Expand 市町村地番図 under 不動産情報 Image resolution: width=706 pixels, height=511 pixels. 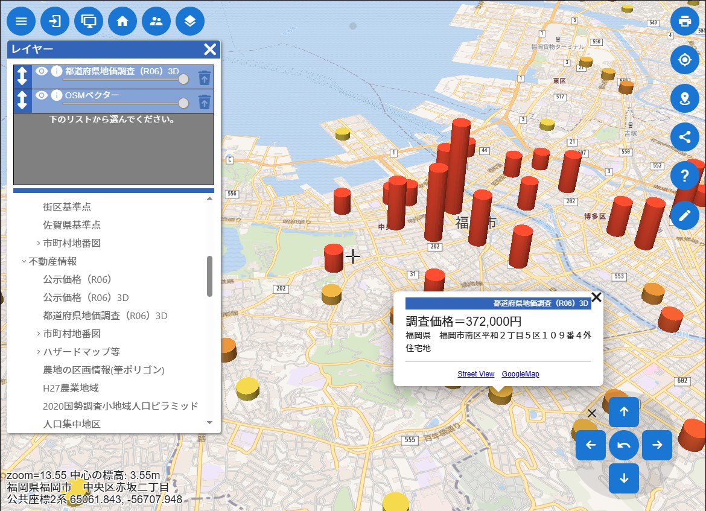(39, 334)
